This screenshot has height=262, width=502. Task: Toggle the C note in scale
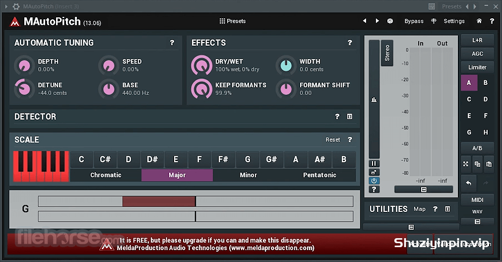click(x=81, y=159)
